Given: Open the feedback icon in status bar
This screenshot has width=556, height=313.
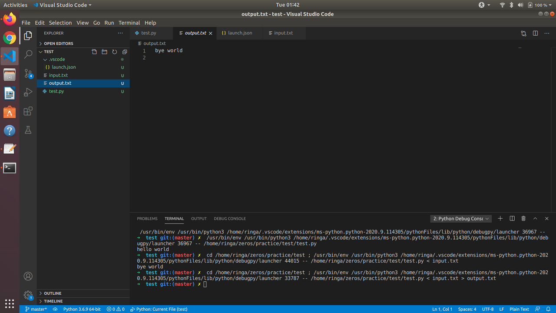Looking at the screenshot, I should point(538,309).
